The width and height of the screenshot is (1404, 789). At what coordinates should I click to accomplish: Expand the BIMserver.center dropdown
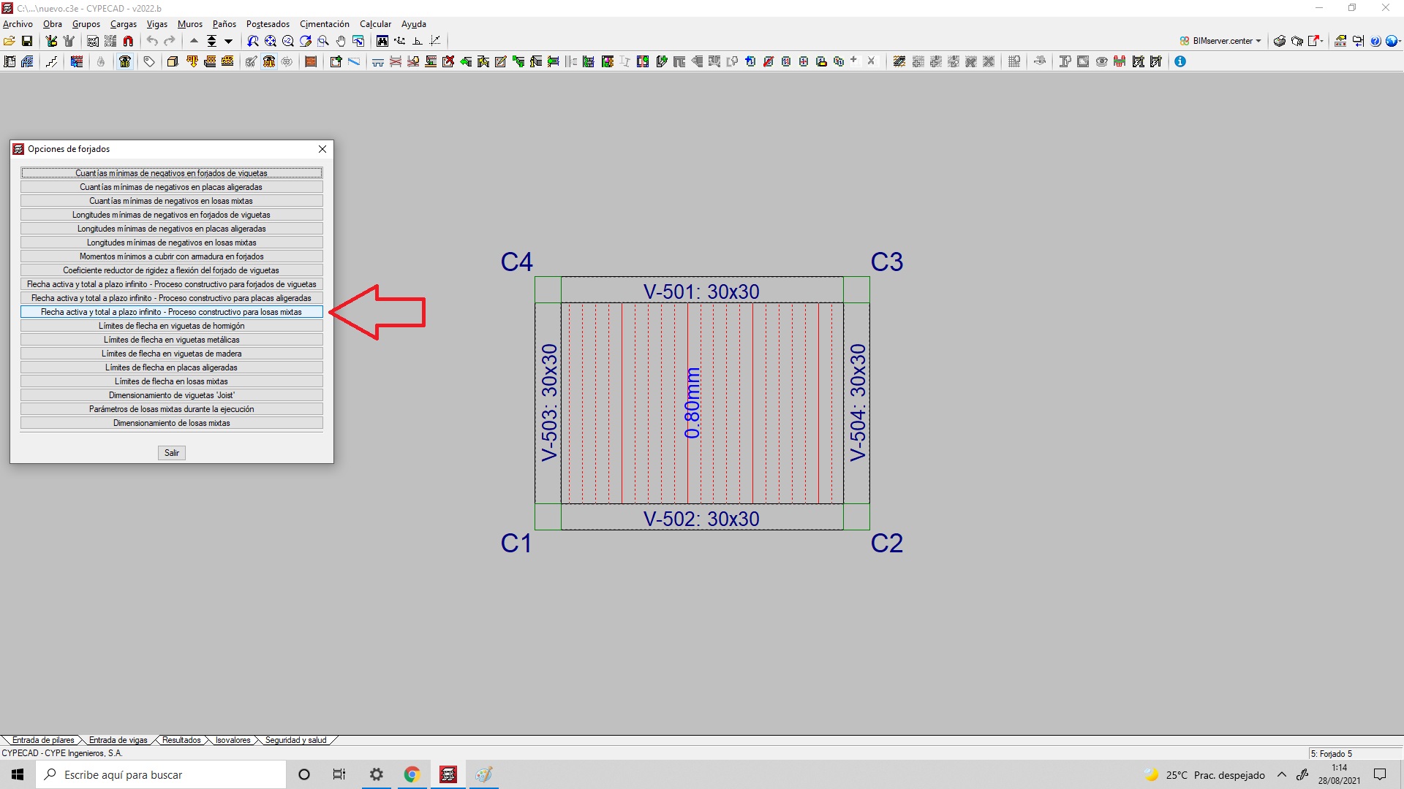1258,41
